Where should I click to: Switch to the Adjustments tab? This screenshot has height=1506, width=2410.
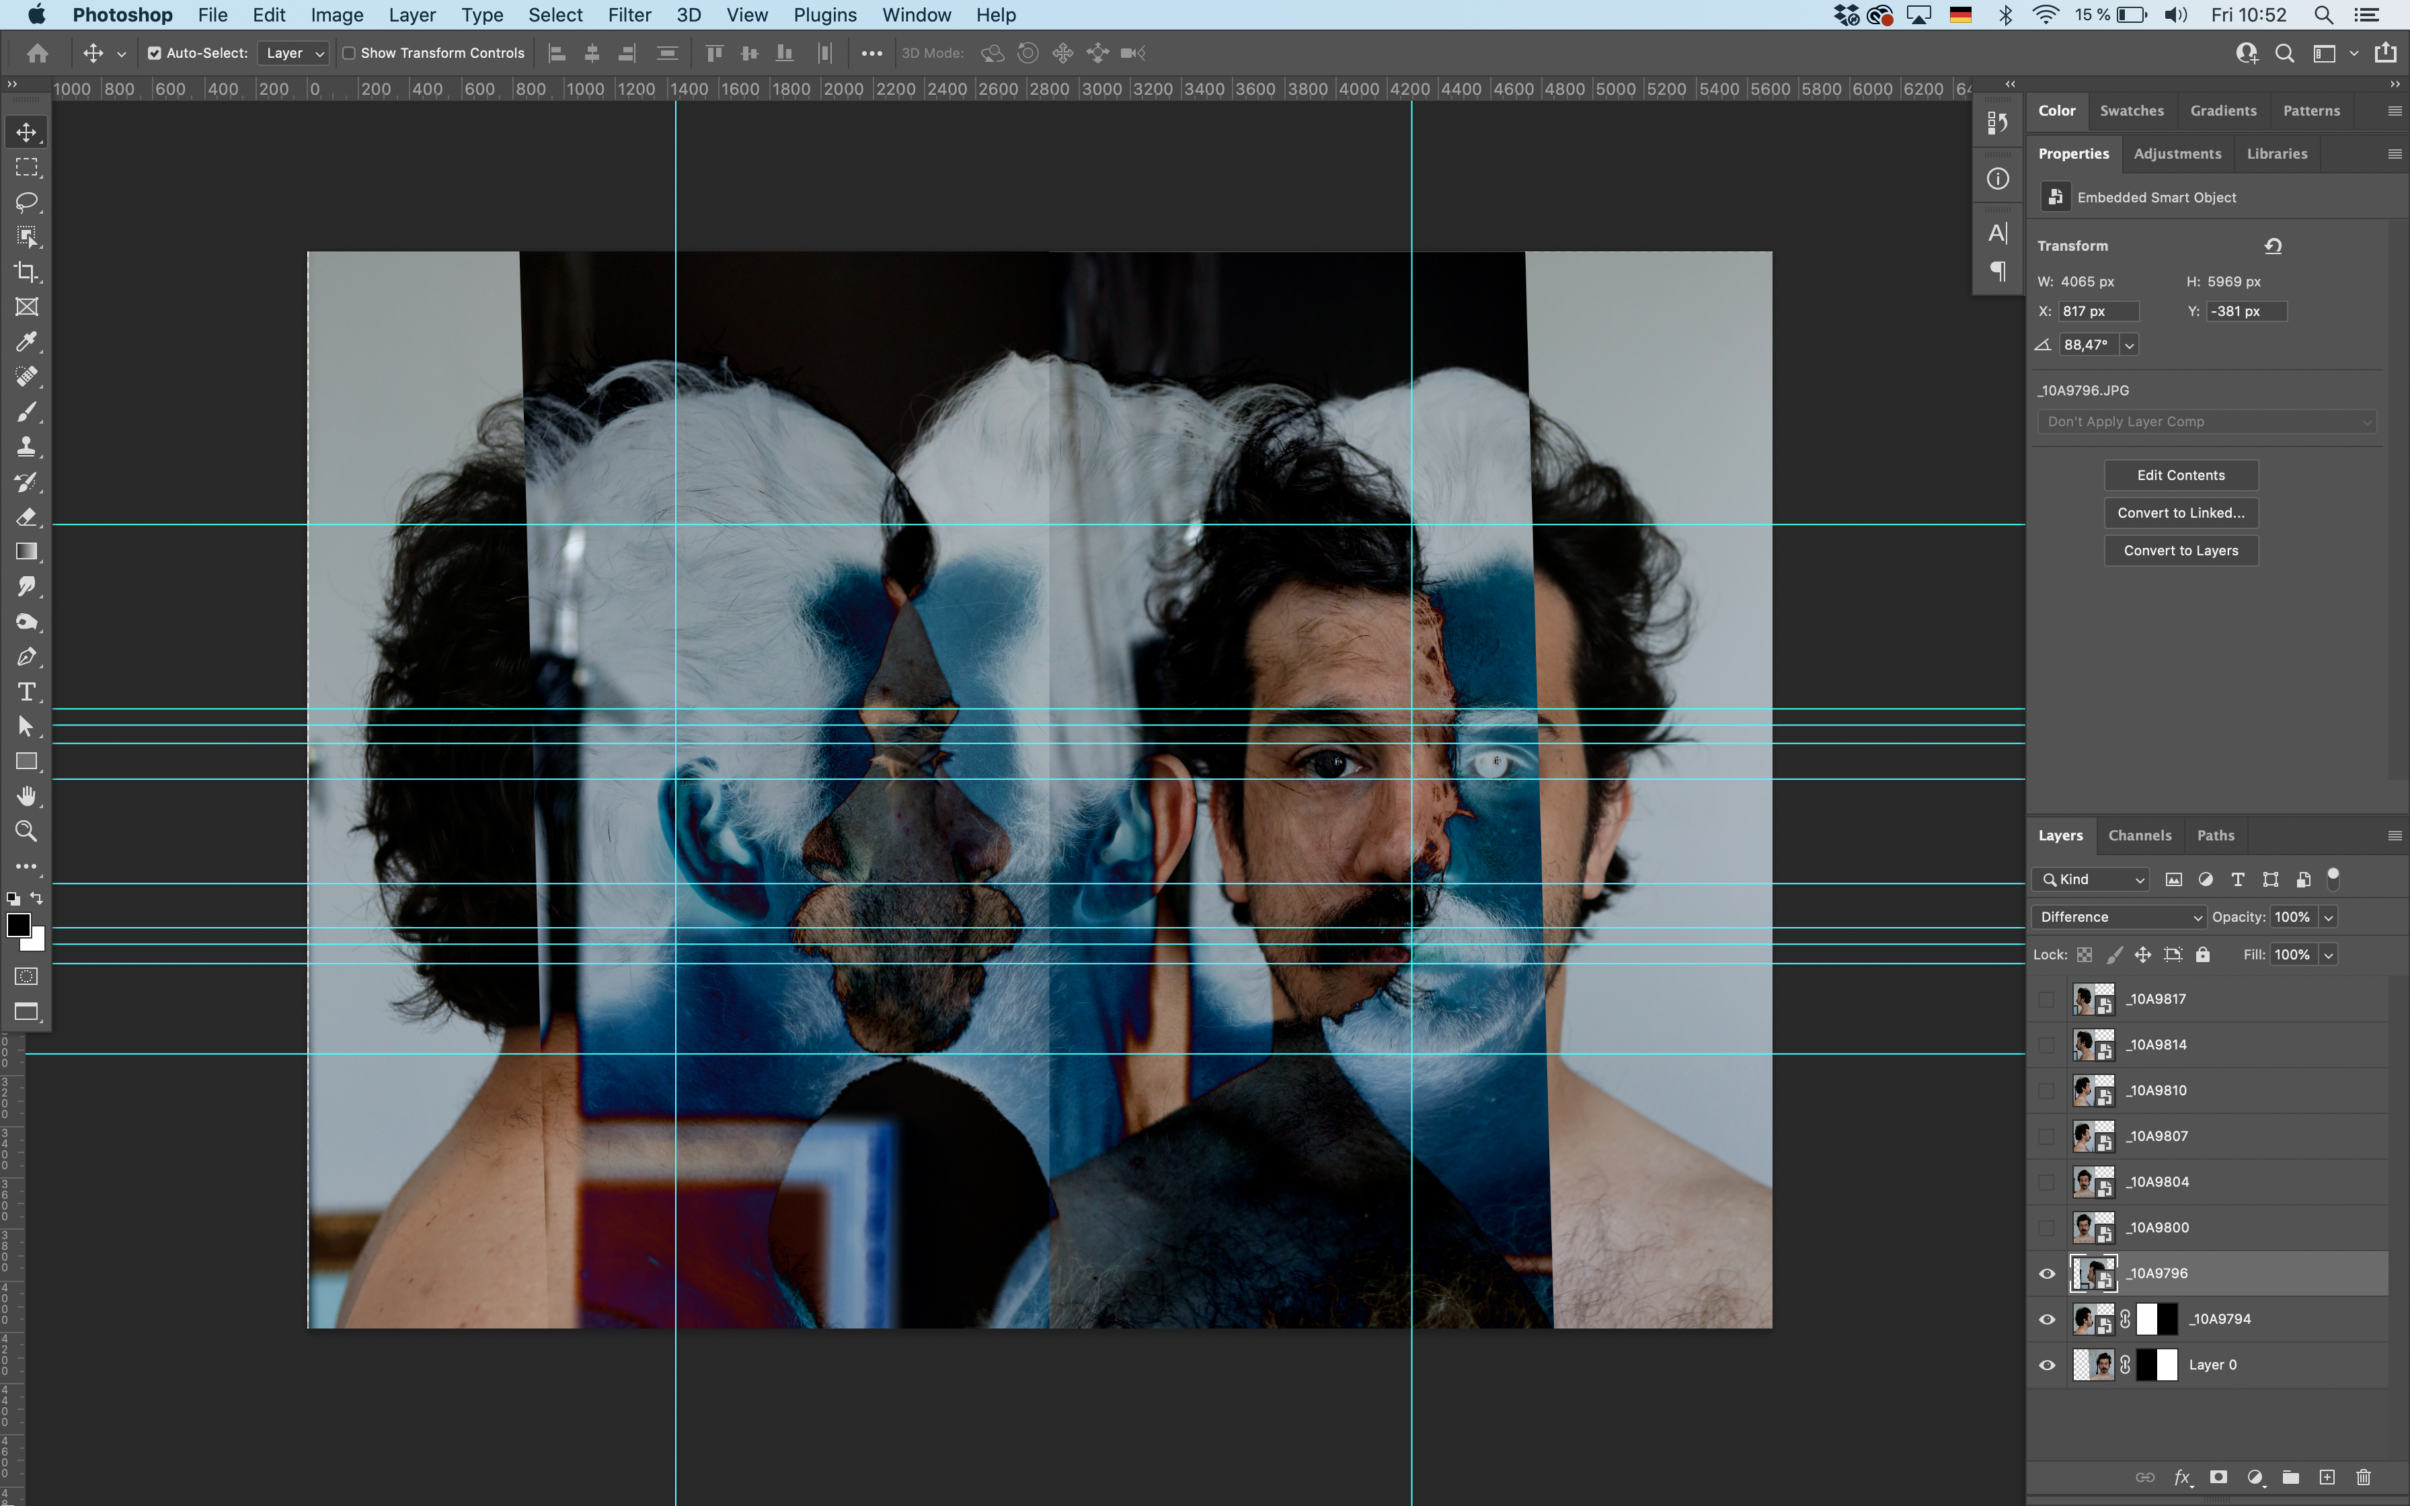(2177, 153)
